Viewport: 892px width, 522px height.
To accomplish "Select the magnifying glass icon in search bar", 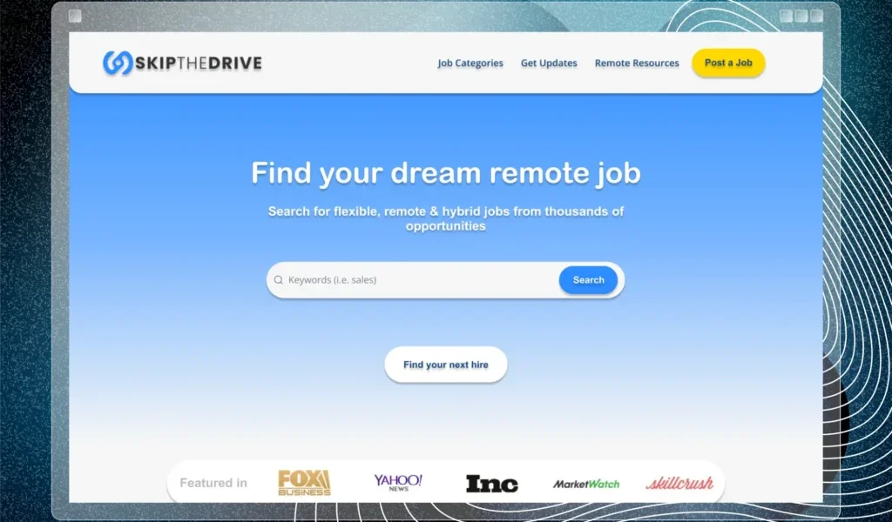I will (279, 279).
